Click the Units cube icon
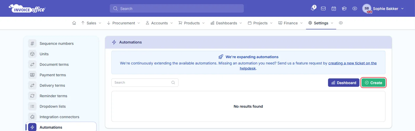Viewport: 415px width, 131px height. pyautogui.click(x=32, y=54)
